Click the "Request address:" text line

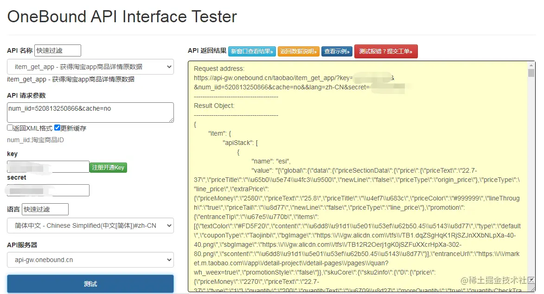pyautogui.click(x=219, y=69)
